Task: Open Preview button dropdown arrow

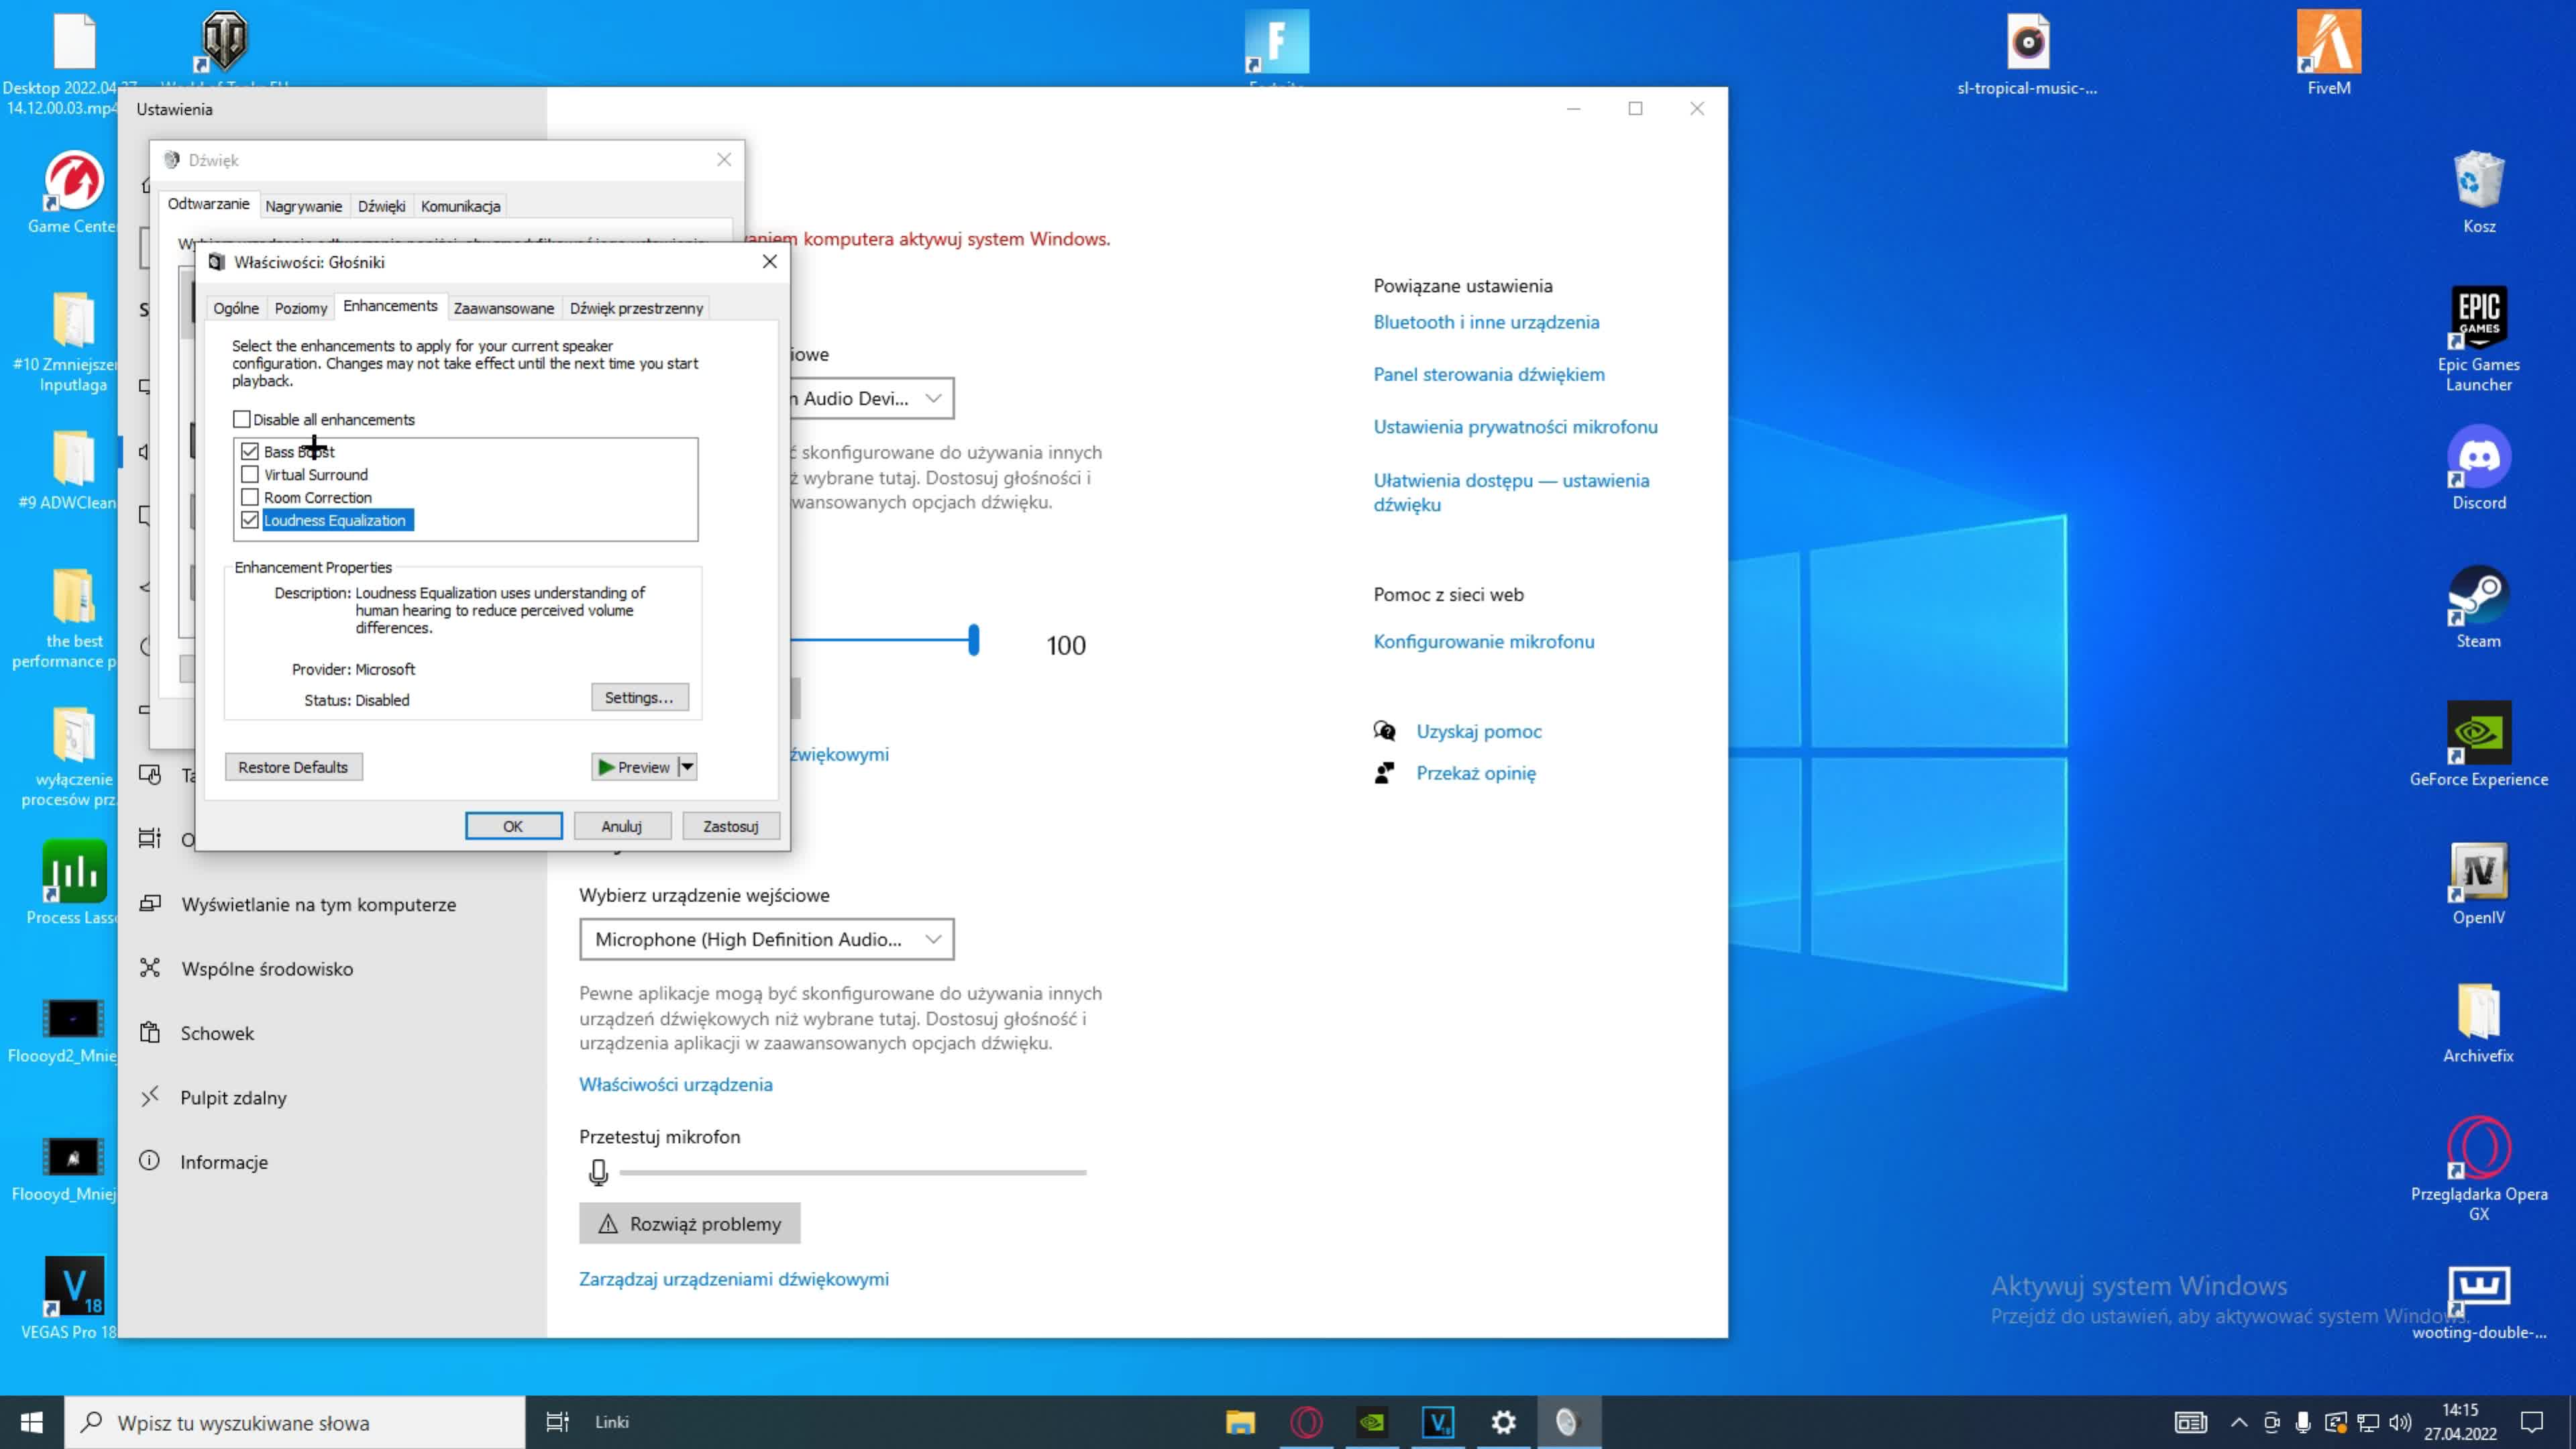Action: tap(687, 767)
